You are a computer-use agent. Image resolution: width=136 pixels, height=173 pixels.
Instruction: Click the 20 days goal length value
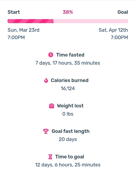(68, 139)
